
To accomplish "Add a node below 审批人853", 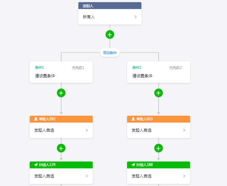I will [x=159, y=148].
